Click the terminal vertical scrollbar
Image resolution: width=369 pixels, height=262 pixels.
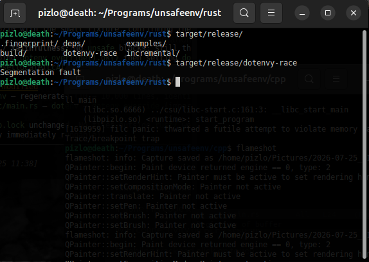point(364,144)
